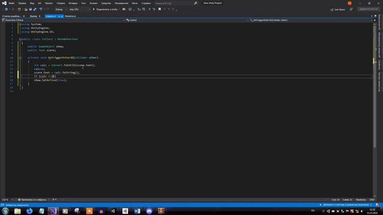Image resolution: width=383 pixels, height=215 pixels.
Task: Open the solution configuration Debug dropdown
Action: pos(61,10)
